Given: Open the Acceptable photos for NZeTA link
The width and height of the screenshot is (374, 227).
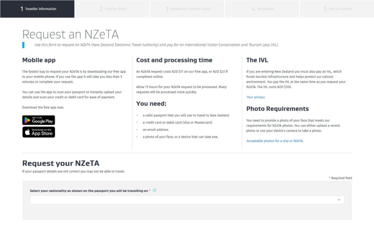Looking at the screenshot, I should tap(274, 141).
